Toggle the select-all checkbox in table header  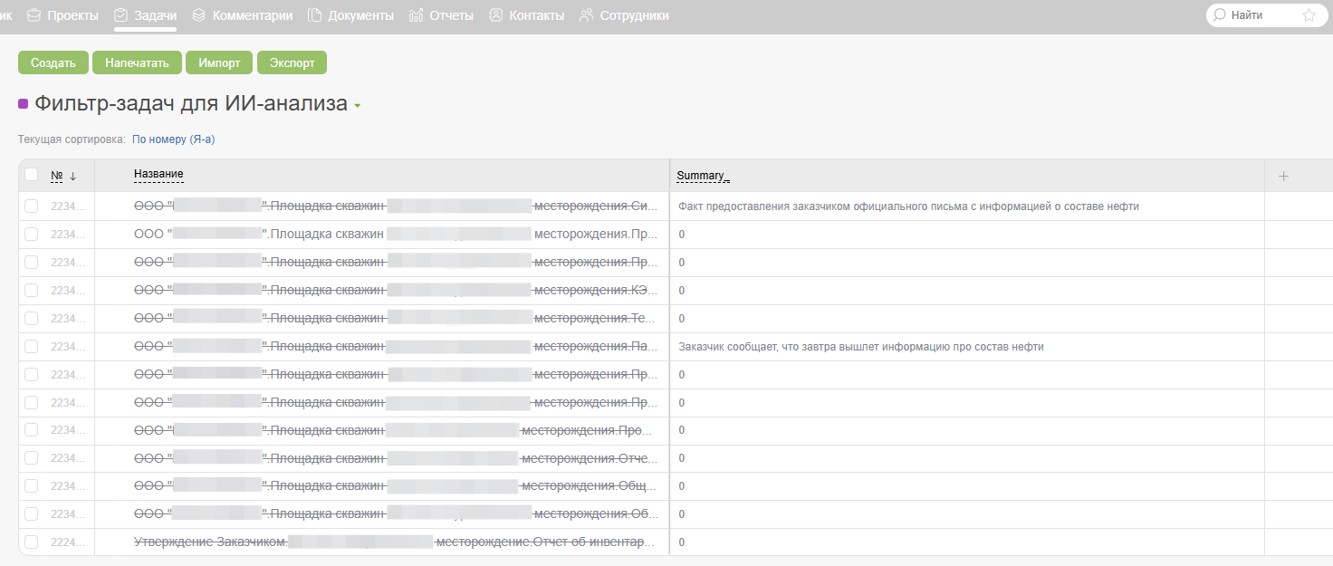pos(32,175)
